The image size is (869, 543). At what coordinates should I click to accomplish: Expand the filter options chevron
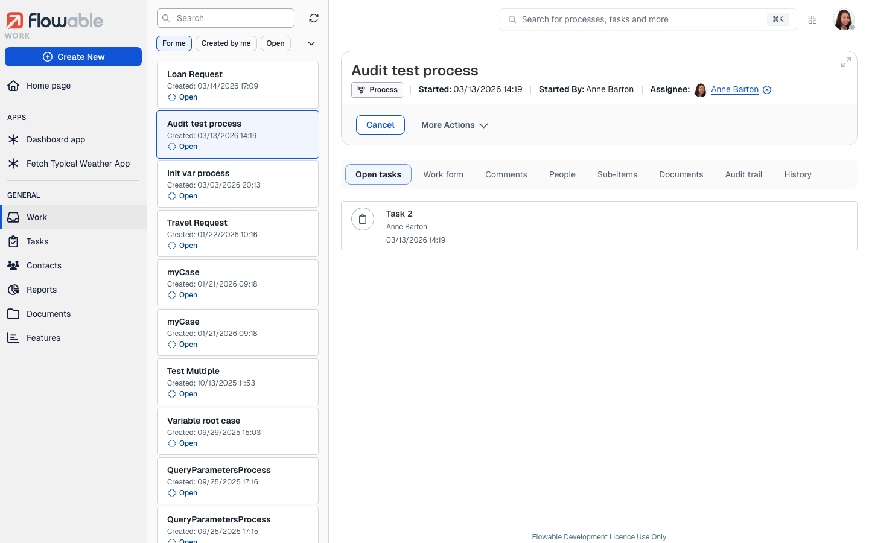pos(311,43)
